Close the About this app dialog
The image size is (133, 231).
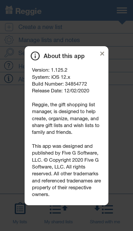point(102,54)
